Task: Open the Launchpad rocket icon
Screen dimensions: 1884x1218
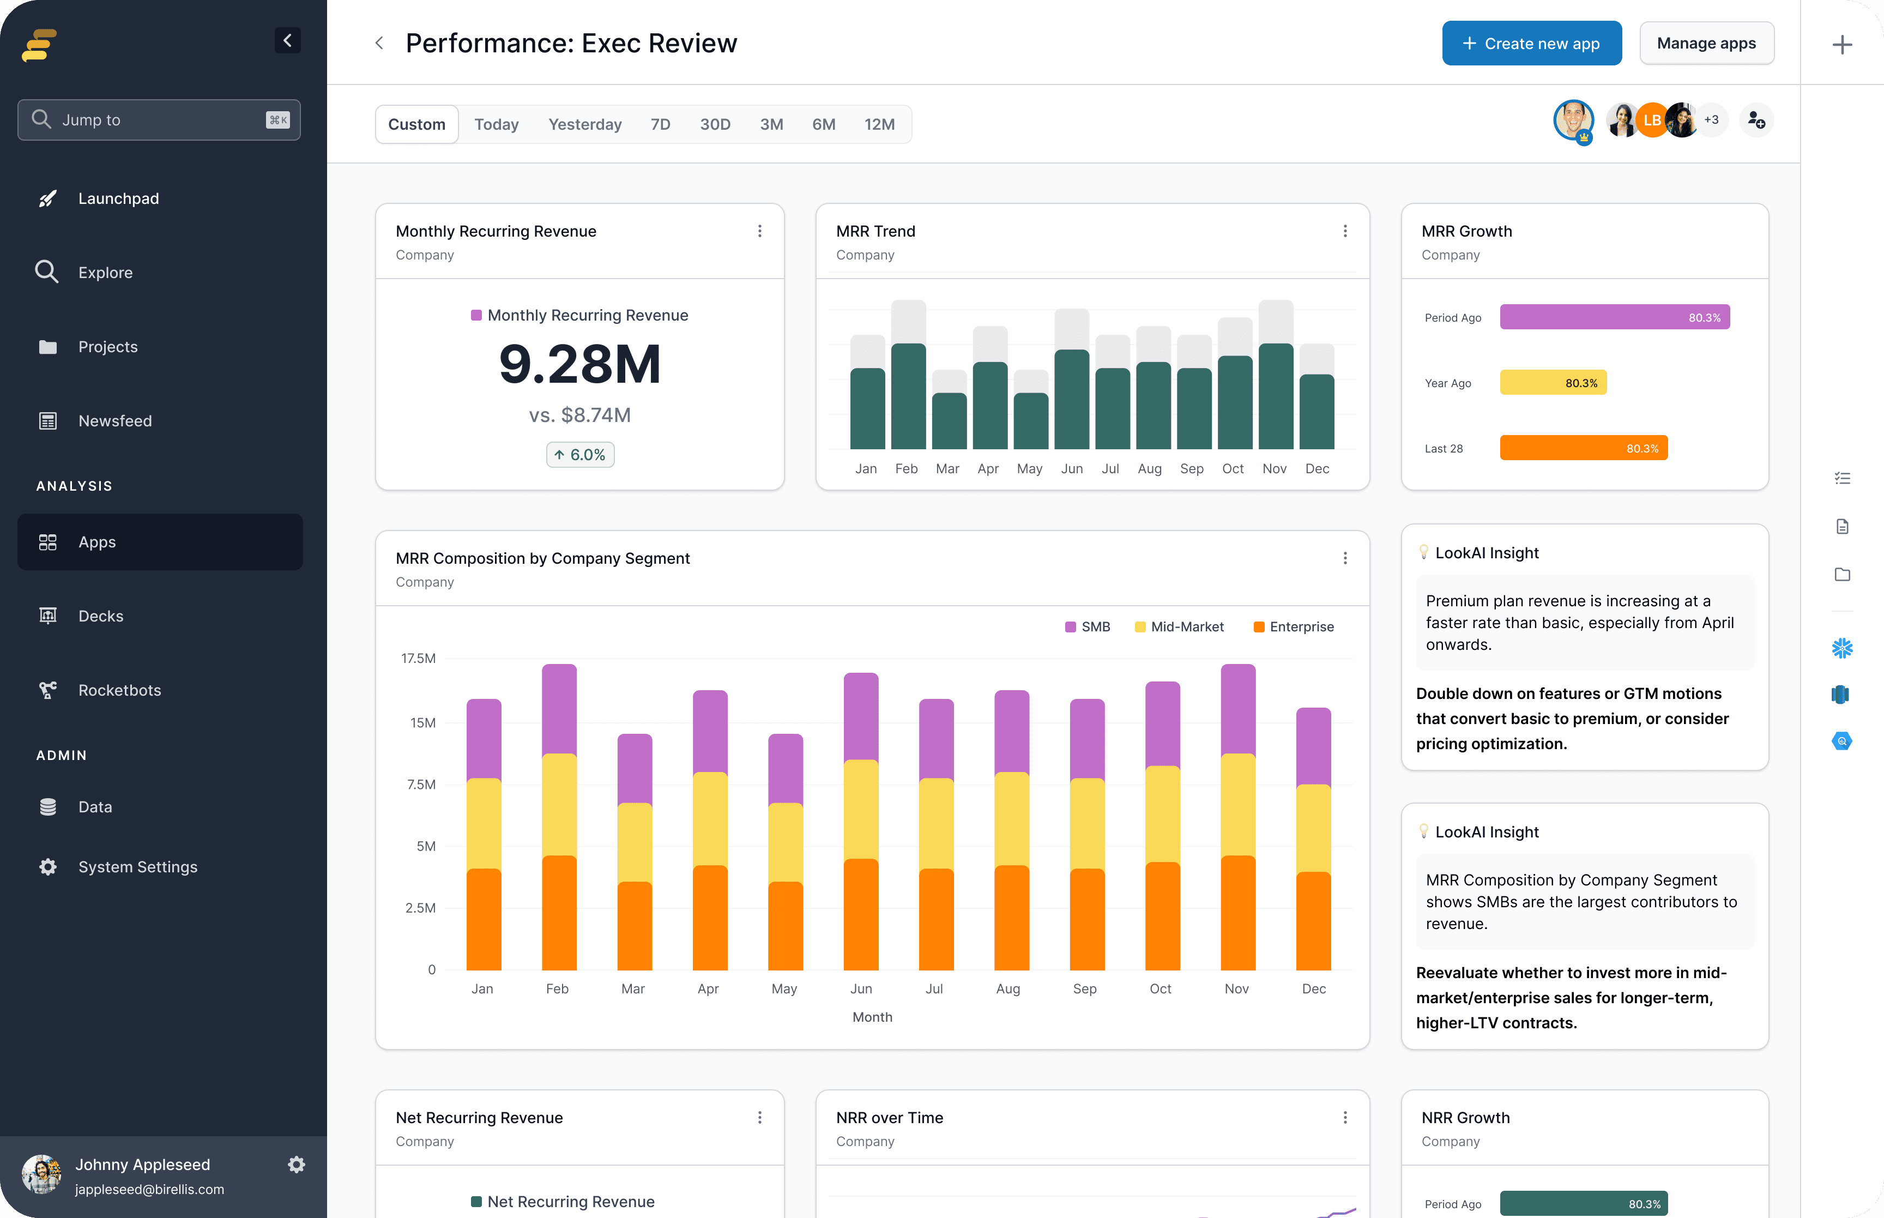Action: tap(47, 198)
